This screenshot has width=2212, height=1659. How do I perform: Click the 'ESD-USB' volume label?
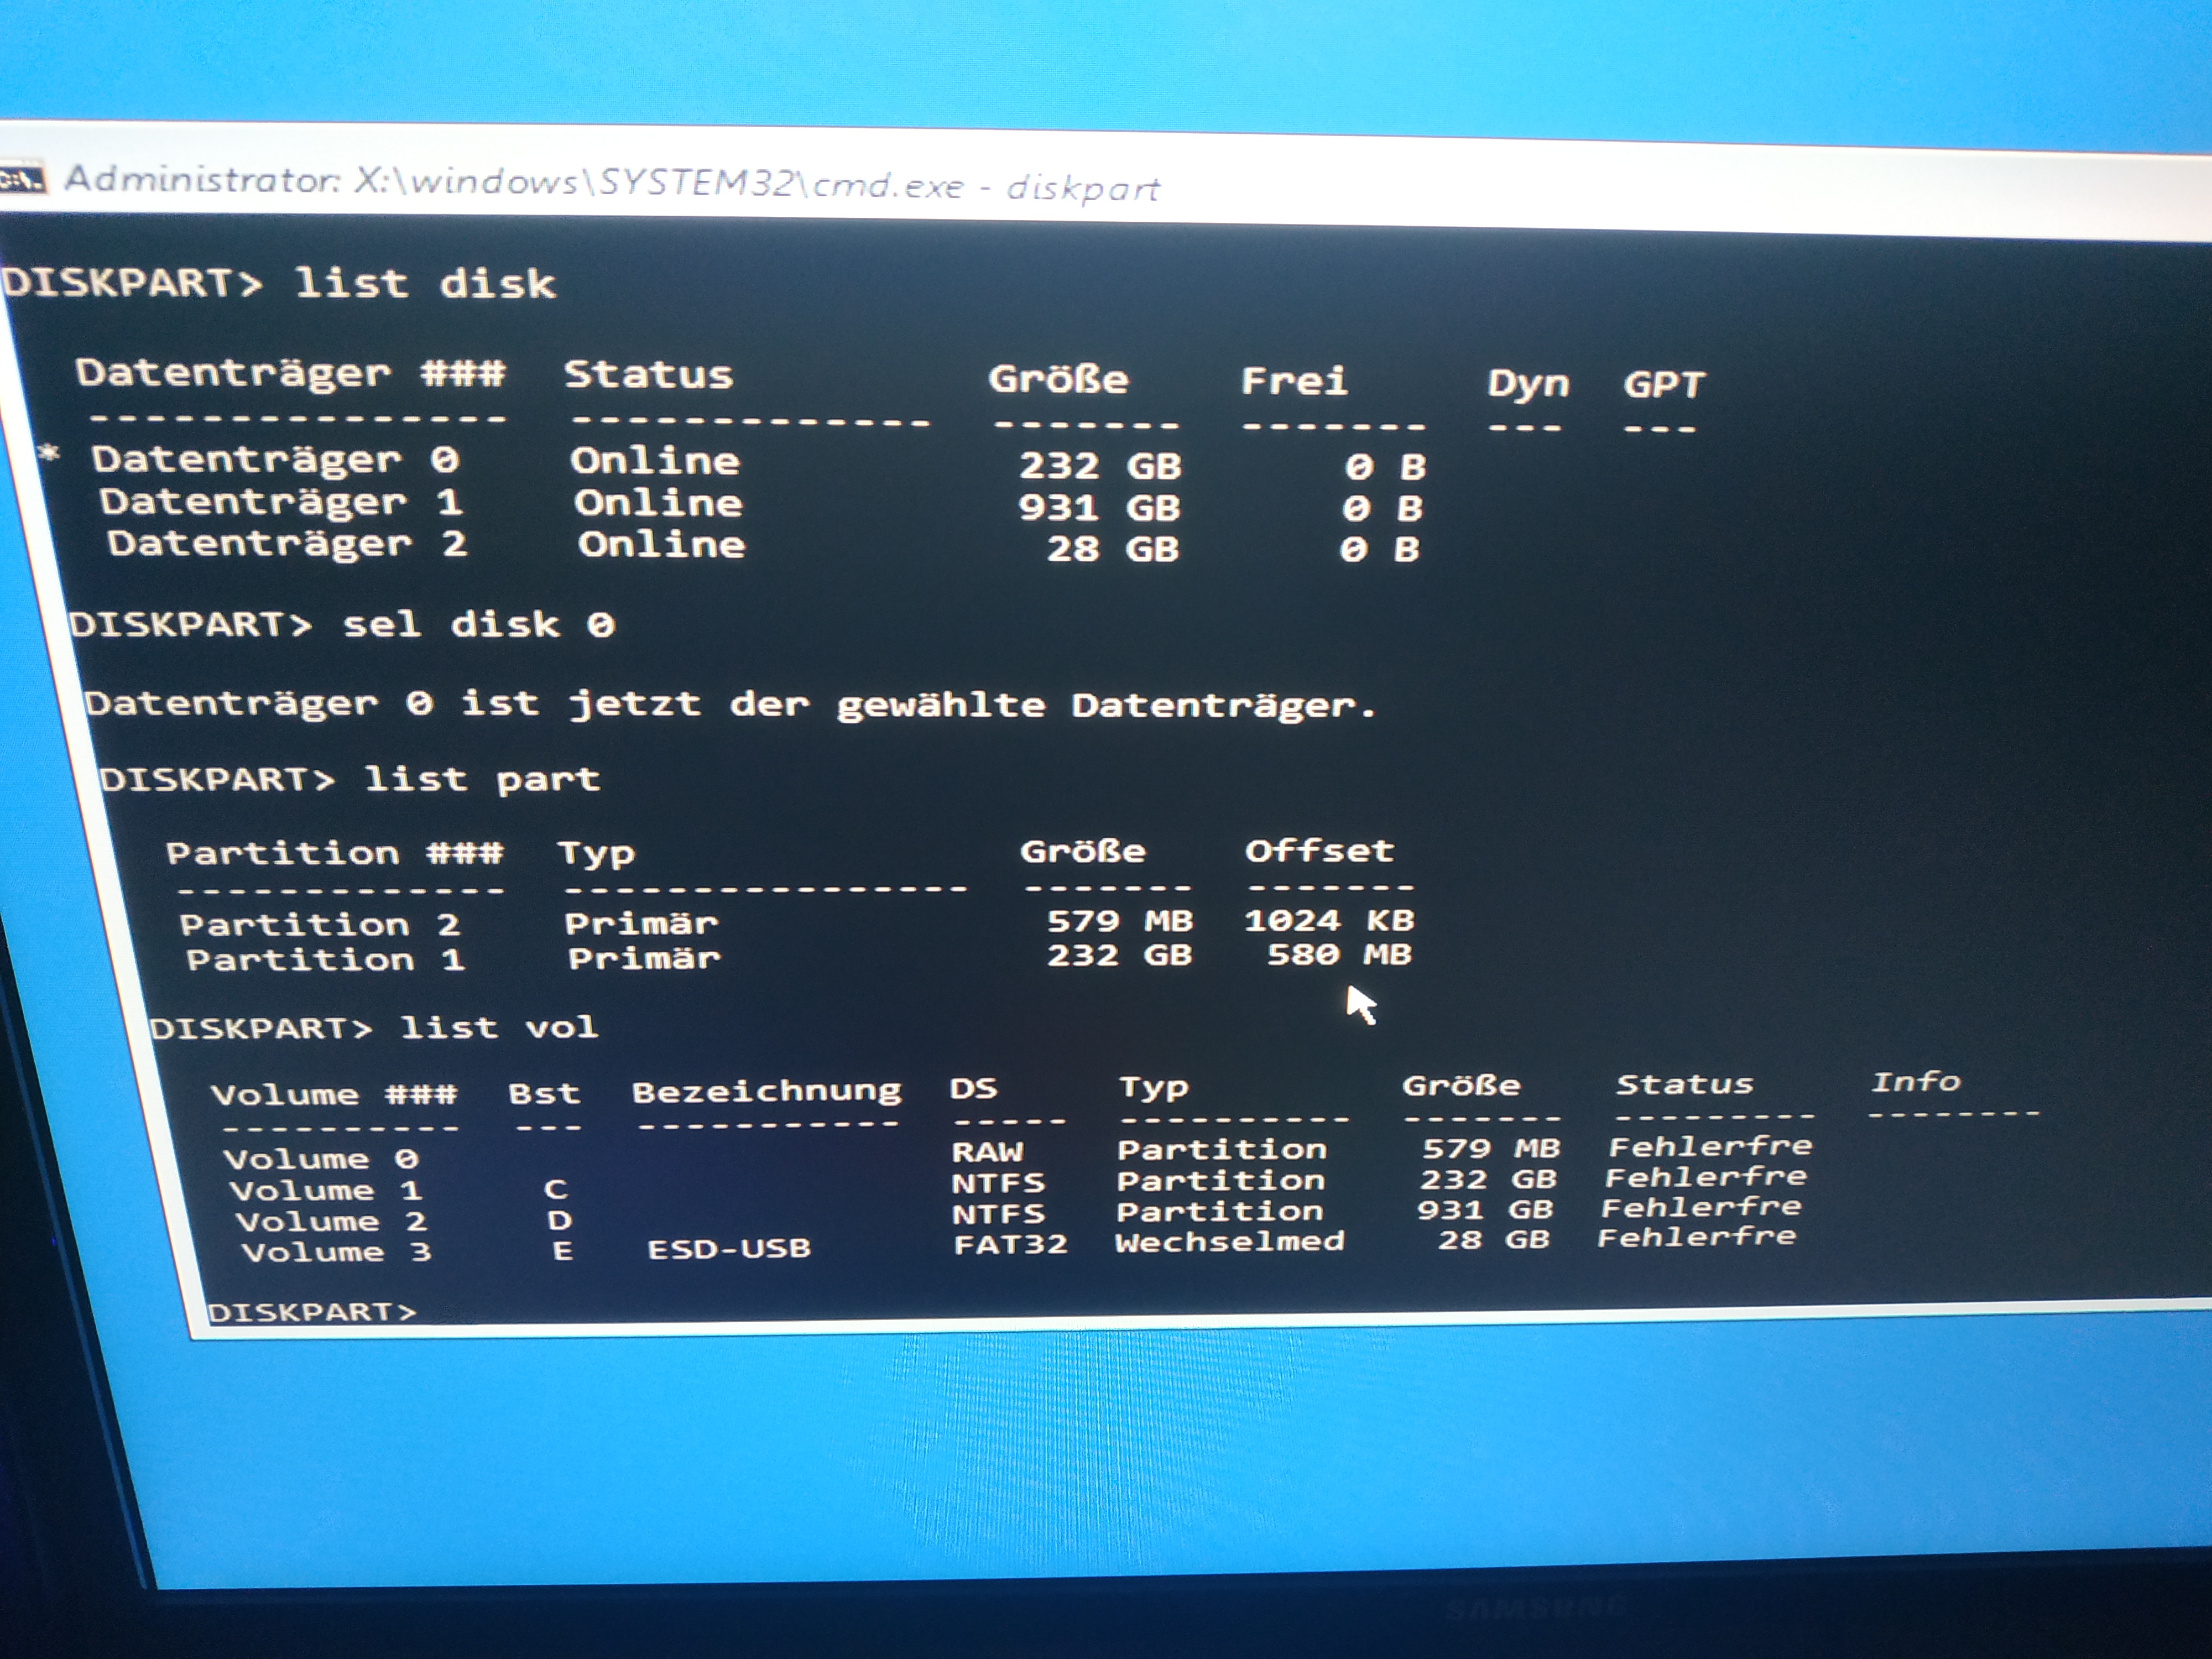coord(729,1248)
